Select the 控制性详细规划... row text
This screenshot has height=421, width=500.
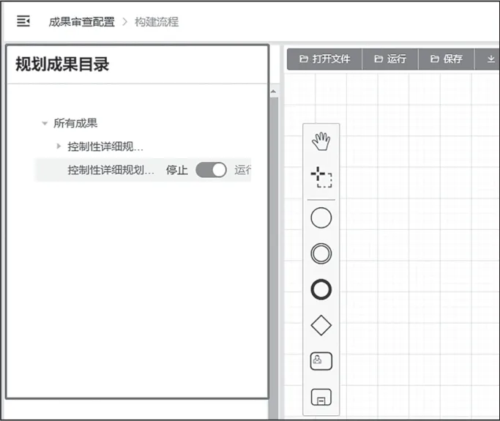click(111, 170)
